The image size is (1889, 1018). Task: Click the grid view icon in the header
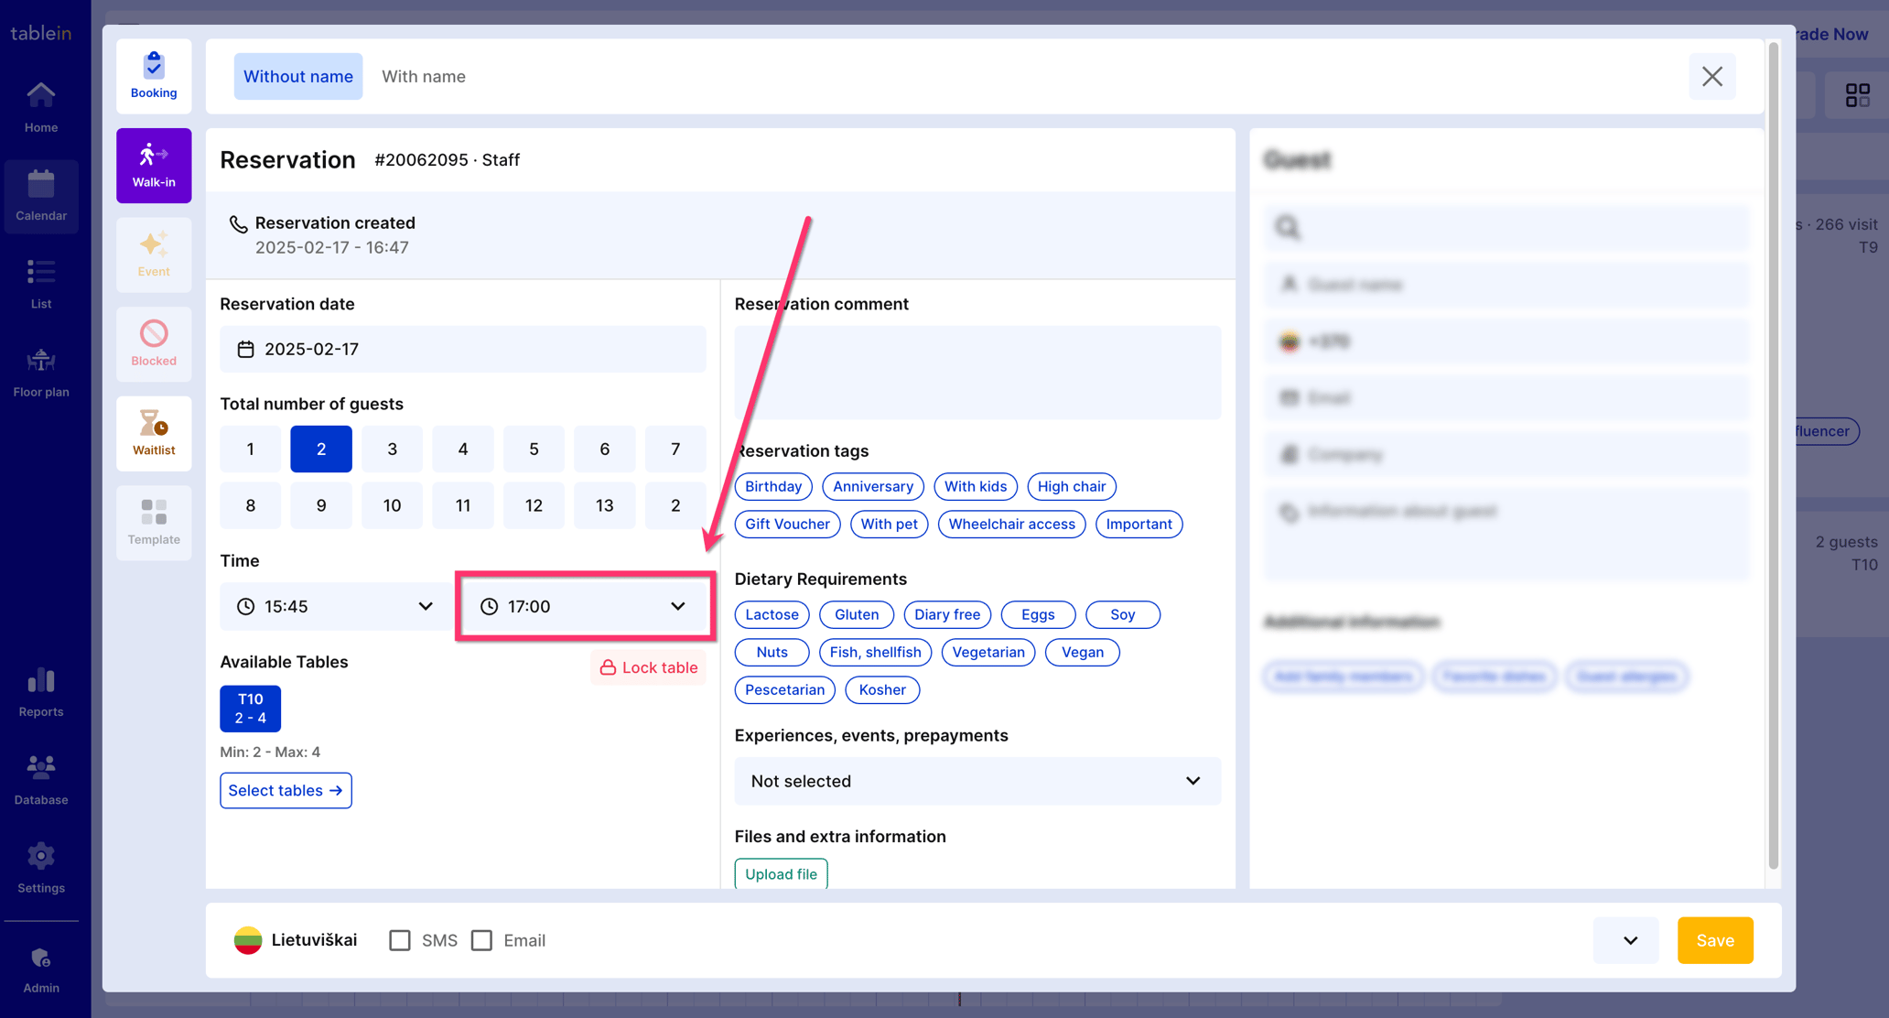coord(1857,95)
